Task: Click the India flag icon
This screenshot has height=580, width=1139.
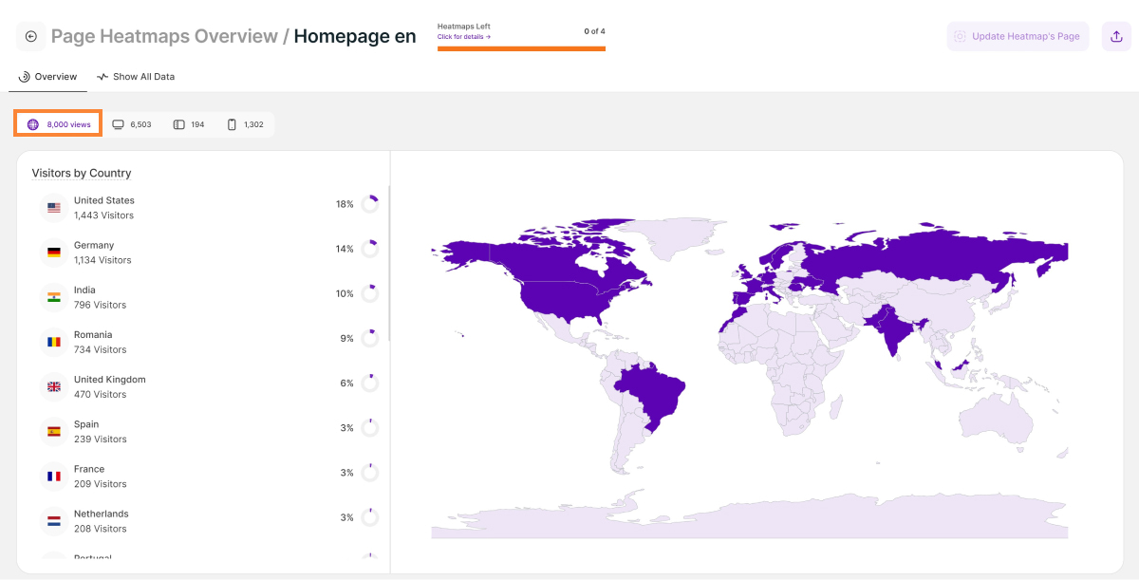Action: tap(54, 297)
